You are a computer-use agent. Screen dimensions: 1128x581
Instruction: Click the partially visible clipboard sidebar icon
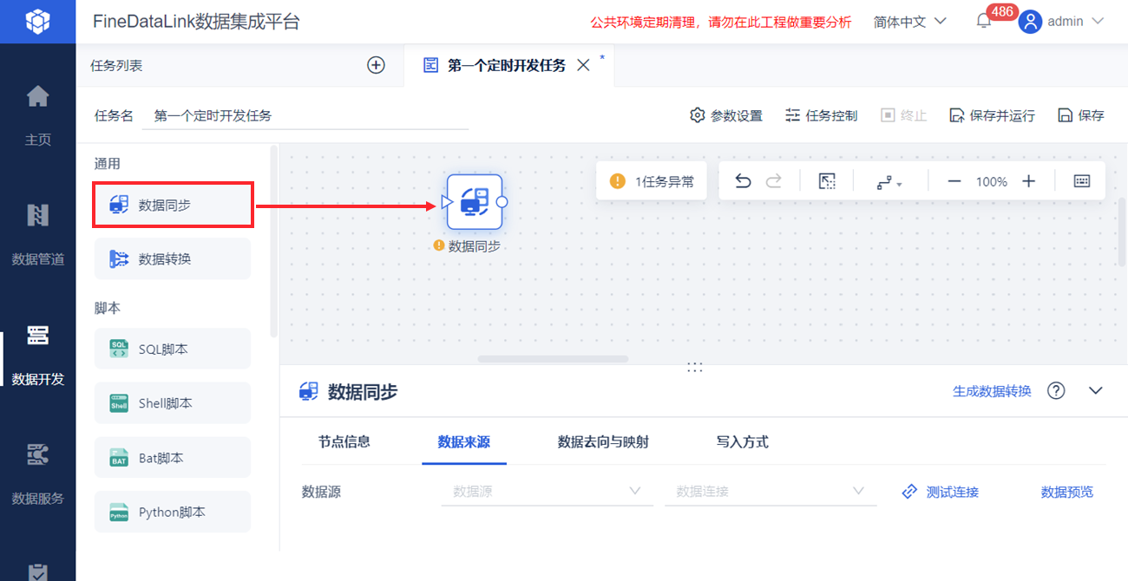pos(37,572)
